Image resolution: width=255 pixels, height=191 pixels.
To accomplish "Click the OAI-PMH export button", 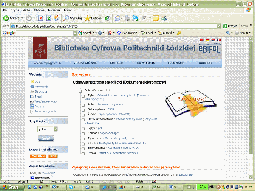I will (x=38, y=156).
